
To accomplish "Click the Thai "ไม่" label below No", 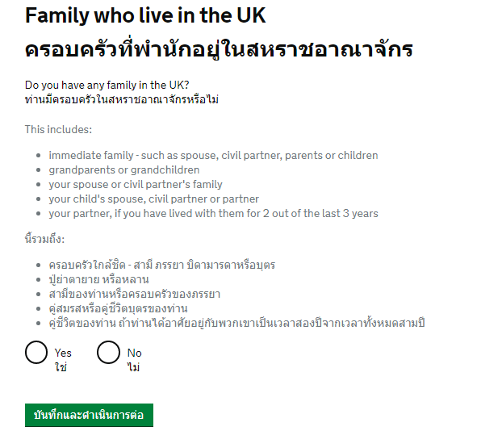I will click(x=133, y=367).
